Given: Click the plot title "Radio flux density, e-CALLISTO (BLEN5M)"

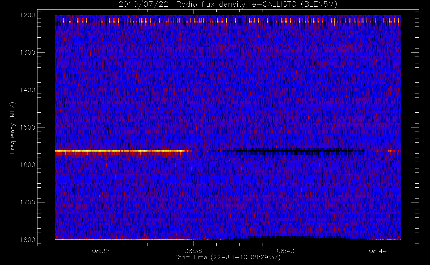Looking at the screenshot, I should [257, 5].
